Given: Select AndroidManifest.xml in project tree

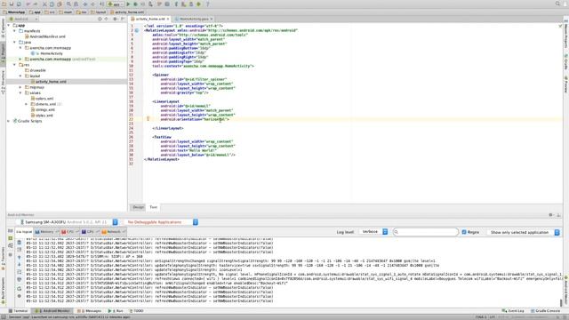Looking at the screenshot, I should [45, 36].
